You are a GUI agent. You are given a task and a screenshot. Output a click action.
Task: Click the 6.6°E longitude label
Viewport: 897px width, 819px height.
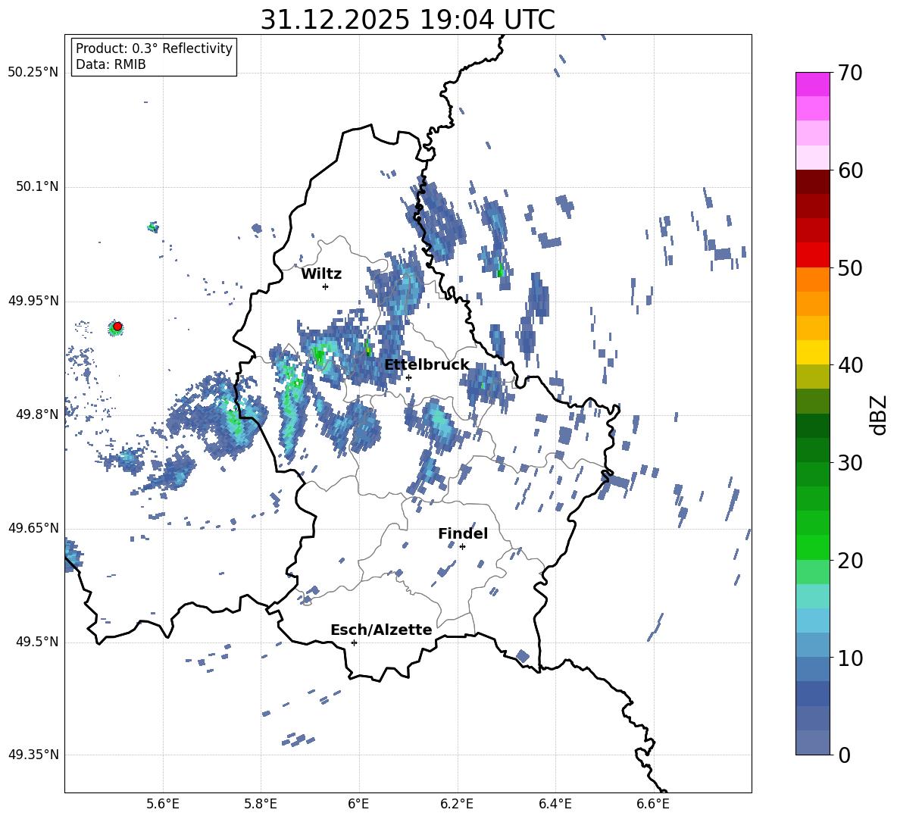tap(653, 804)
